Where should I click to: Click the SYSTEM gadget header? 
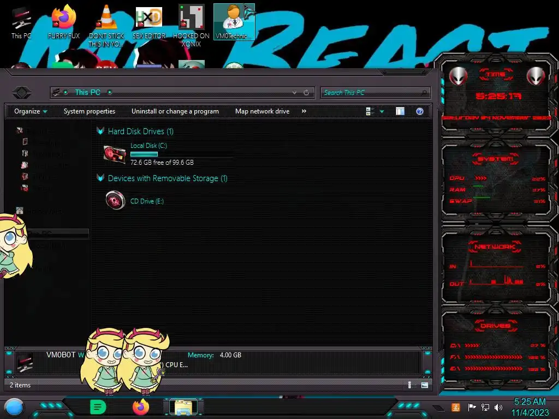[x=496, y=159]
